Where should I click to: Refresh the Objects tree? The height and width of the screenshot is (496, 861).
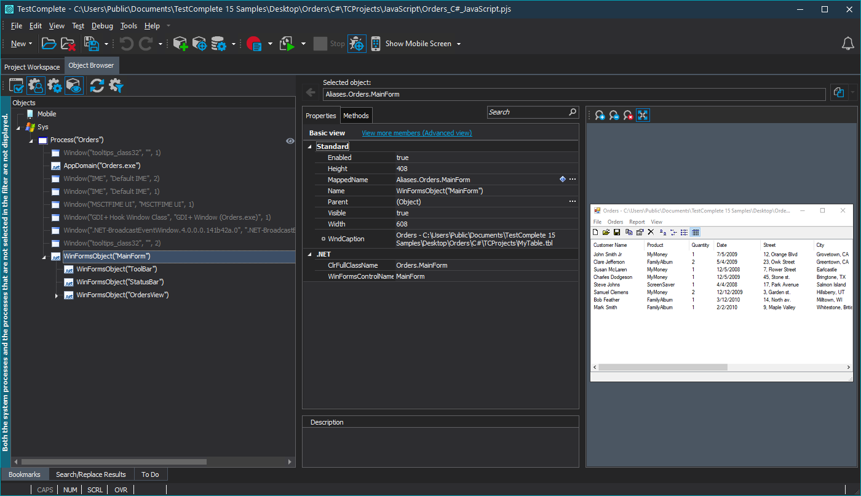97,86
